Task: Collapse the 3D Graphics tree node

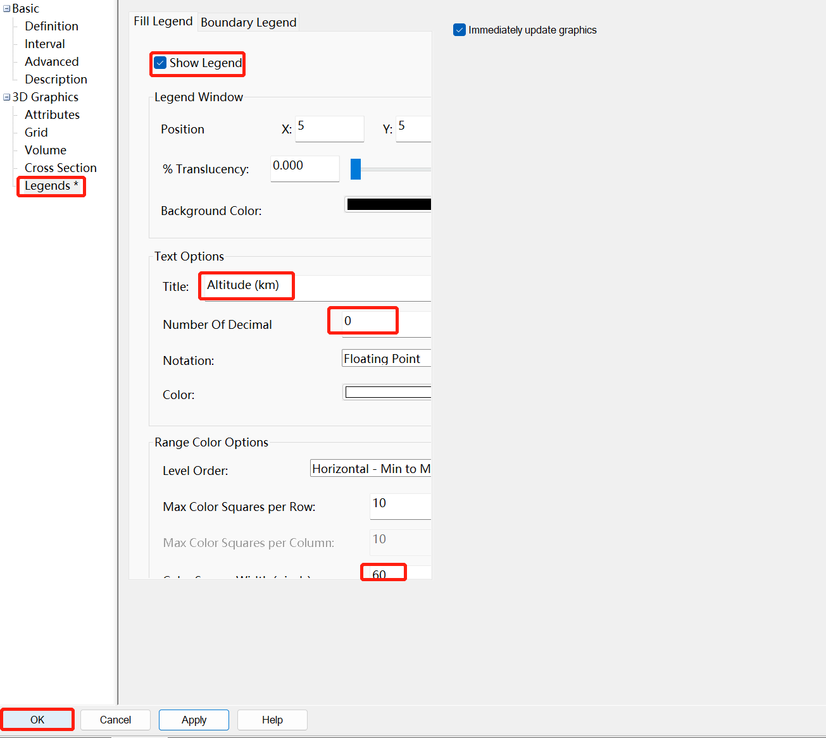Action: click(x=6, y=97)
